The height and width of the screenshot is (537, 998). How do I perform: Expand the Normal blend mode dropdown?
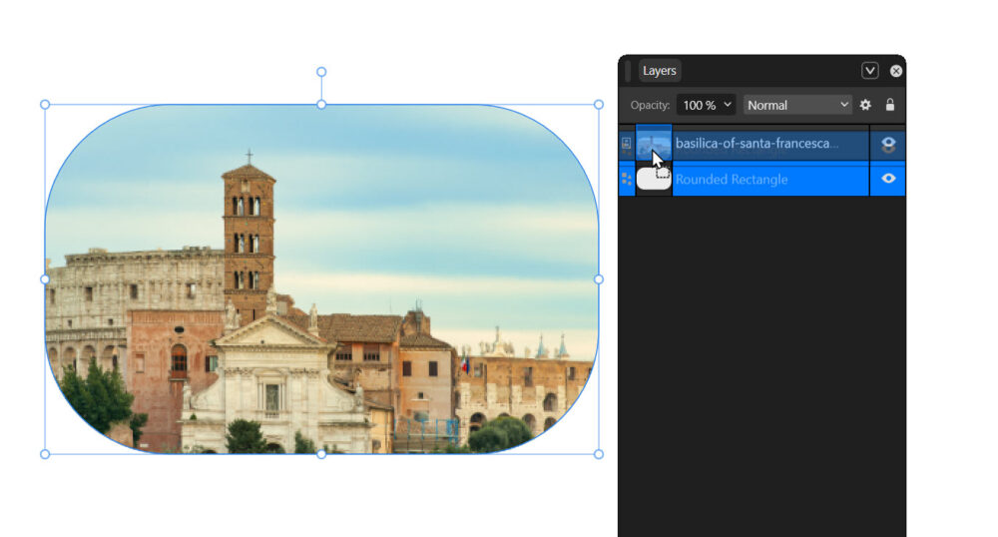pos(797,105)
